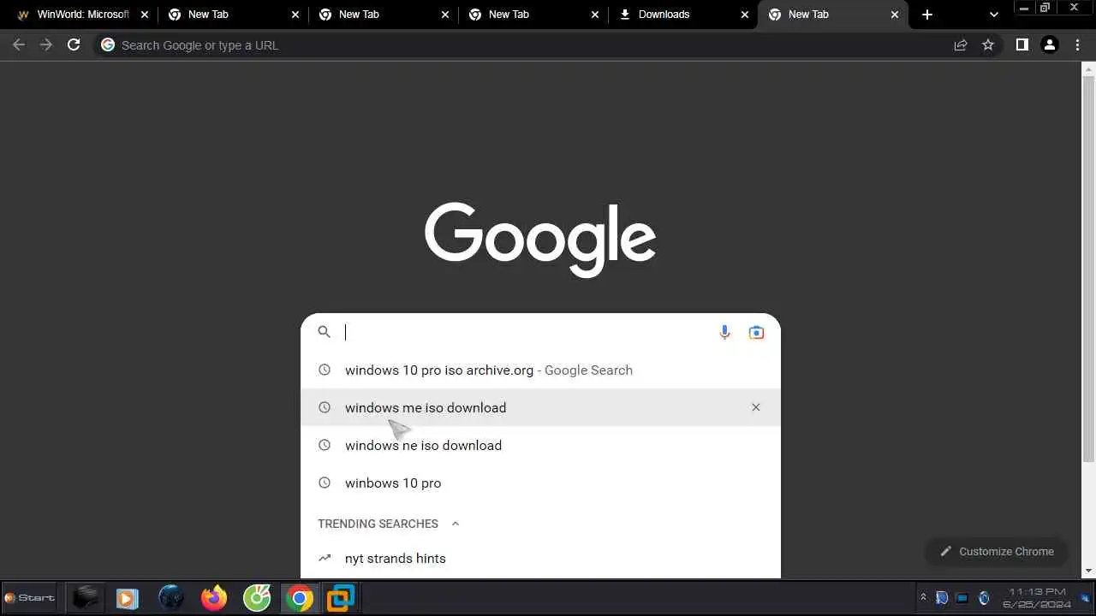Click Customize Chrome button

(x=997, y=551)
